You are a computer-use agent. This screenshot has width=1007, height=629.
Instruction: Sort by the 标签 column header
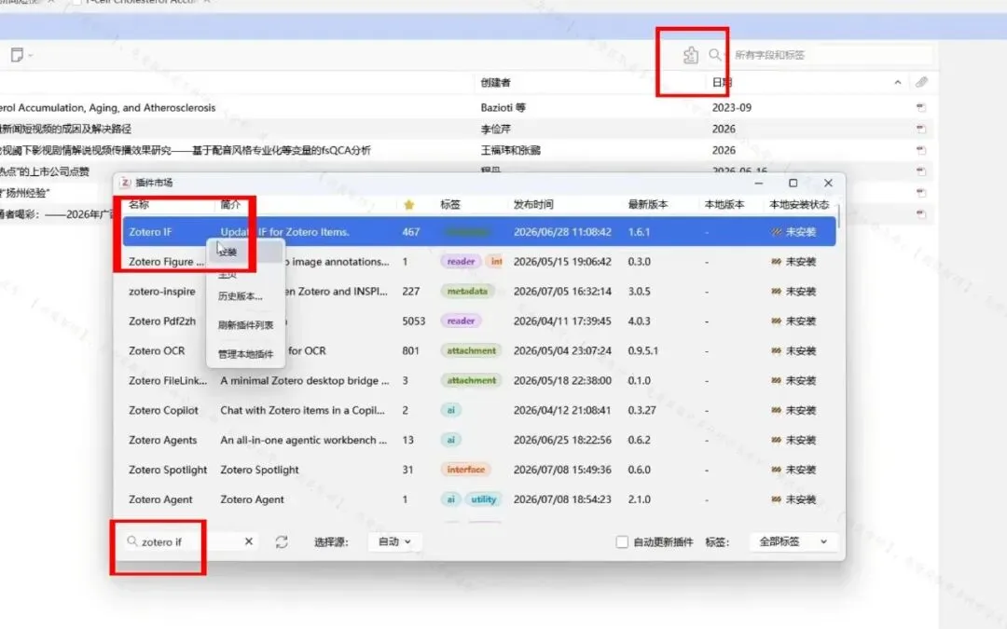pyautogui.click(x=450, y=205)
